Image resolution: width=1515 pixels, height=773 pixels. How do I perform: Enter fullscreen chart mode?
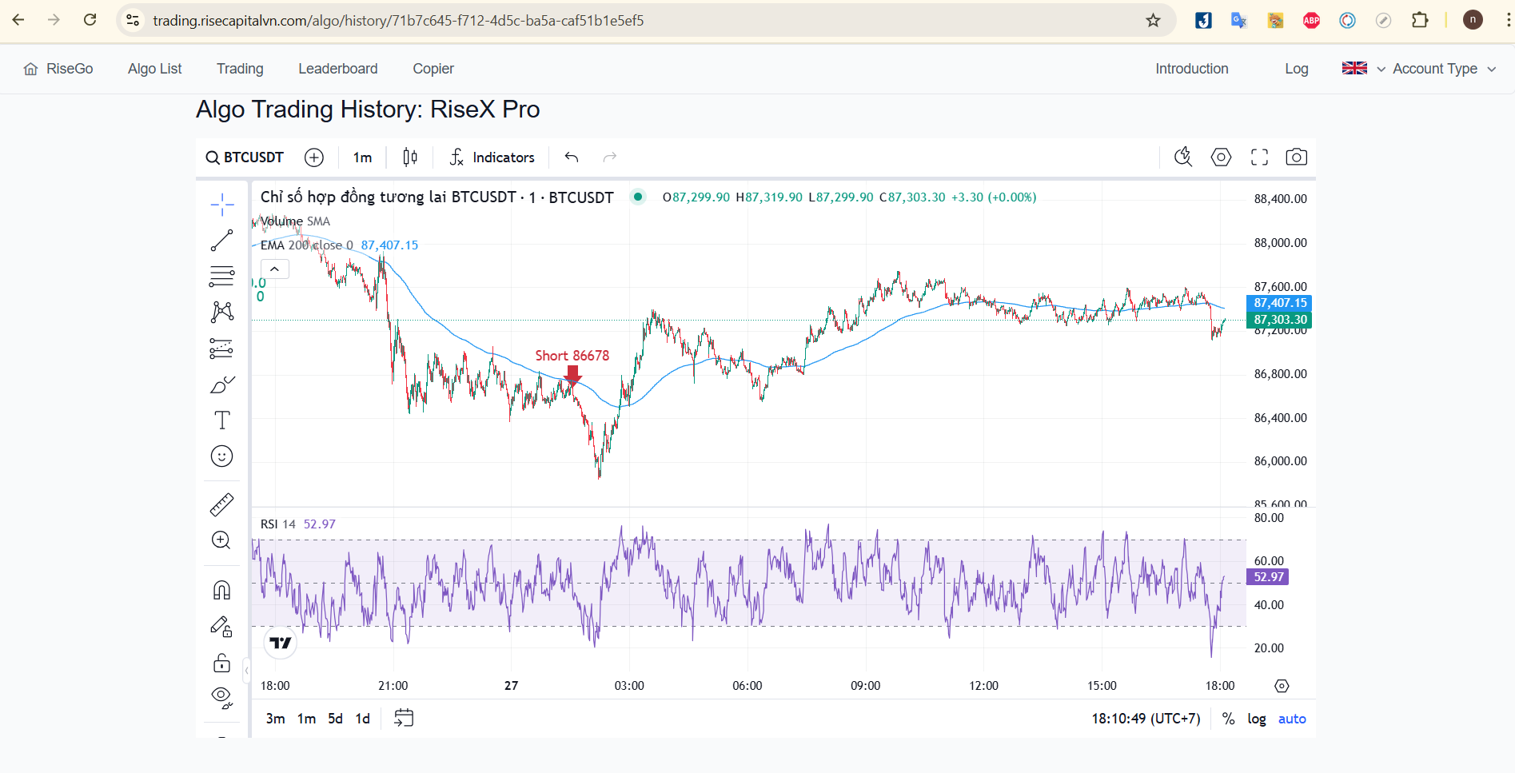coord(1259,157)
